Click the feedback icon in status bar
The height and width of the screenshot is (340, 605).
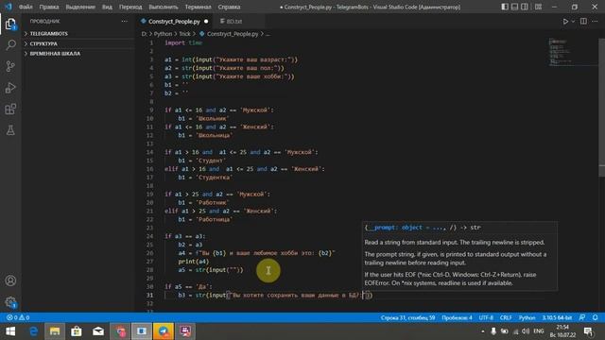coord(582,317)
